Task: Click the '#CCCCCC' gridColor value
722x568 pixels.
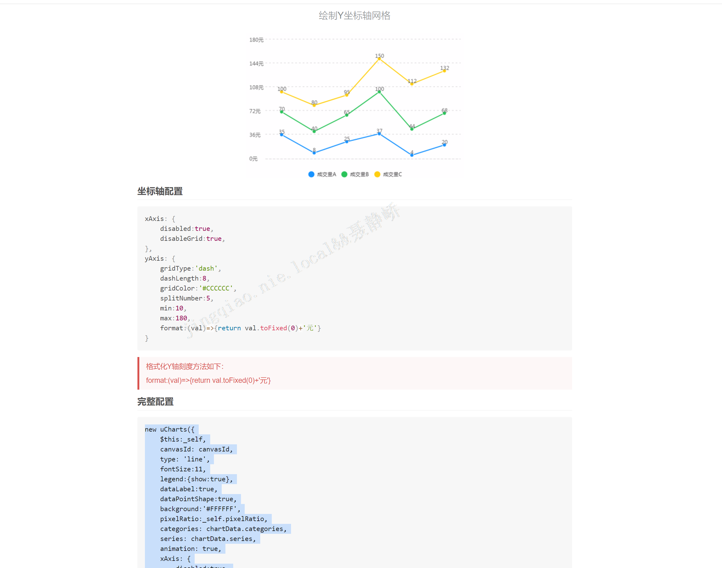Action: 216,288
